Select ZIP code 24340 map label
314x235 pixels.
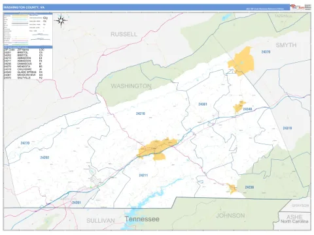247,109
